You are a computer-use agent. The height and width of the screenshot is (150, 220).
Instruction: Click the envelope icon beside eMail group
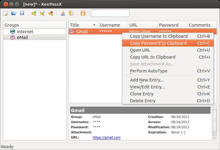(13, 37)
